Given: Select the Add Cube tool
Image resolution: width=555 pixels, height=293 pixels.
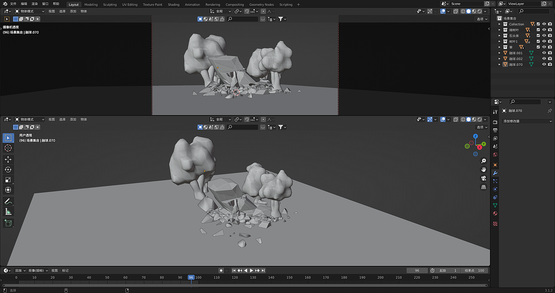Looking at the screenshot, I should coord(8,223).
